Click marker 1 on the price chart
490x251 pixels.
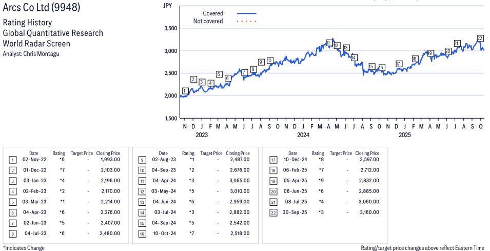pos(185,91)
